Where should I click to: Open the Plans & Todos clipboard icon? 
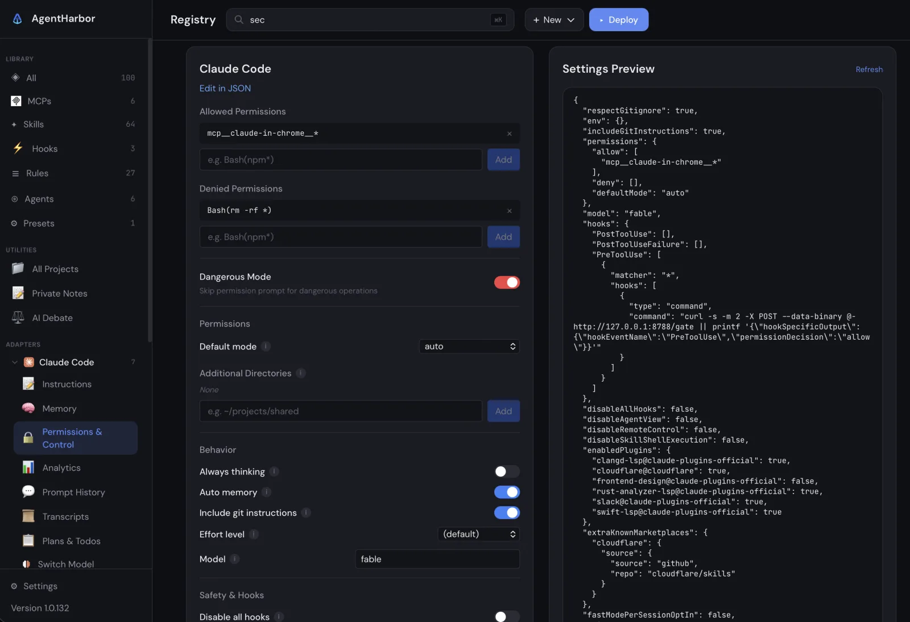28,540
